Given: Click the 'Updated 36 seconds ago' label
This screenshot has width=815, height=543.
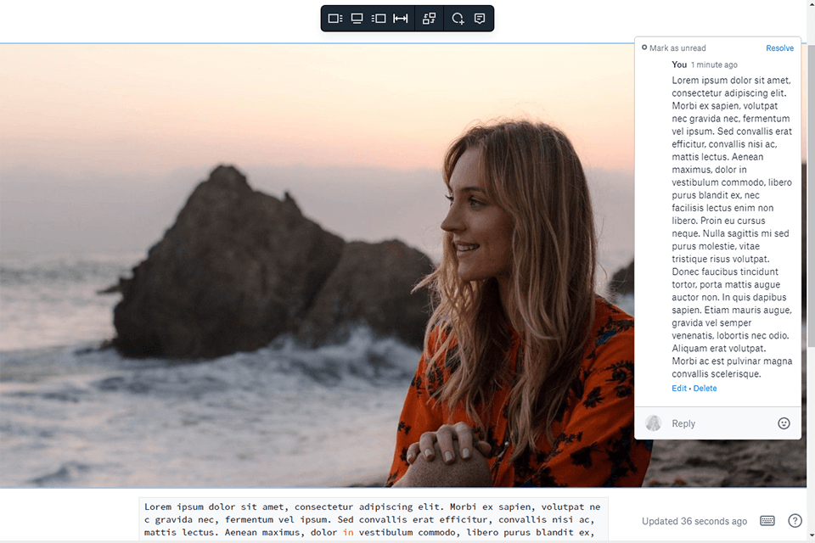Looking at the screenshot, I should pyautogui.click(x=694, y=521).
